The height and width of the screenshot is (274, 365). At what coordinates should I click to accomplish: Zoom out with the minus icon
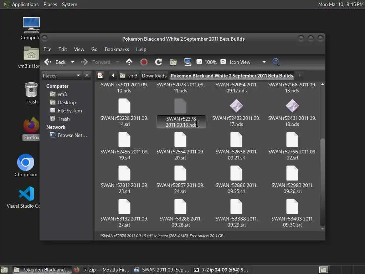coord(199,62)
